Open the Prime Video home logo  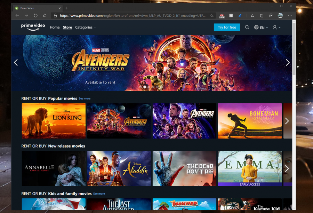click(33, 27)
